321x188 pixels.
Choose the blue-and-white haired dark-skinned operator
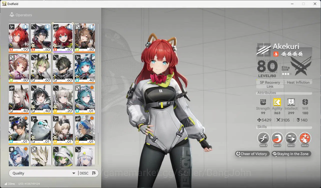click(x=85, y=130)
